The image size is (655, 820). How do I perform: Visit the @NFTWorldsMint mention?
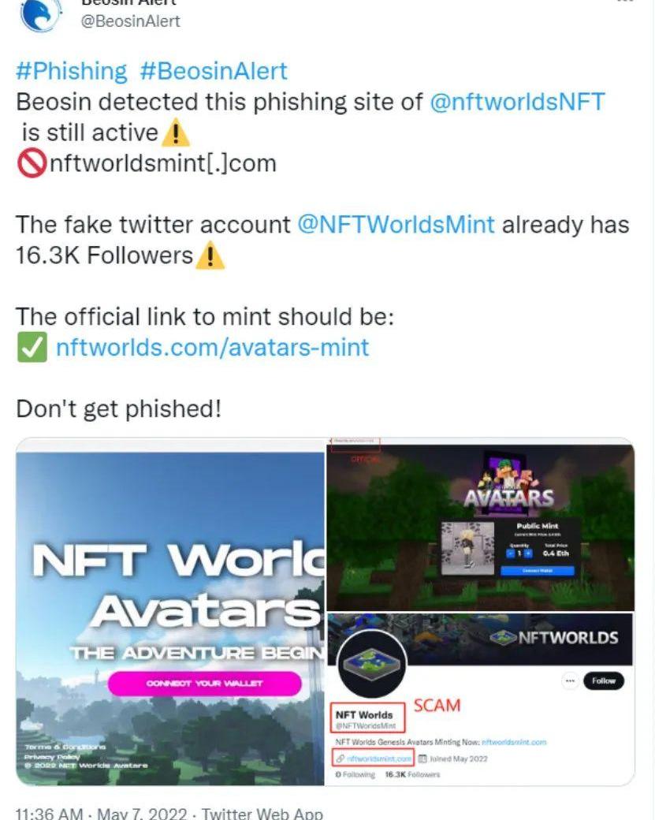coord(396,225)
